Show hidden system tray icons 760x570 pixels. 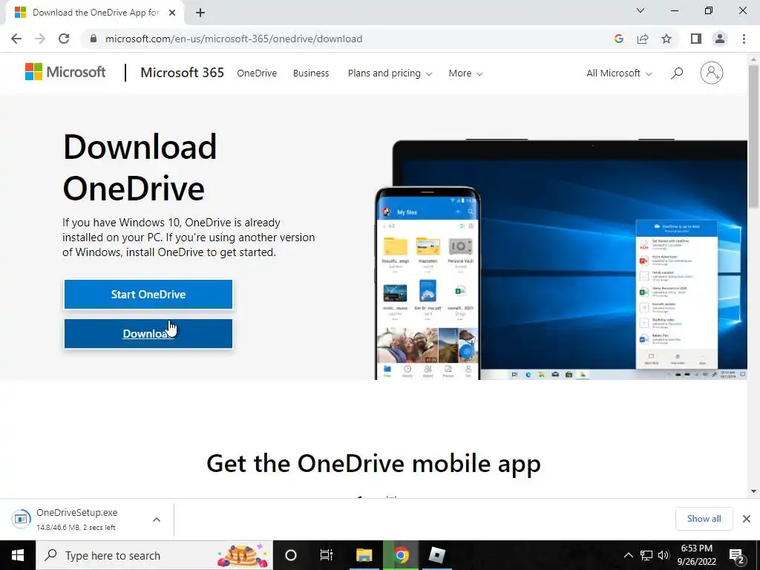point(628,555)
